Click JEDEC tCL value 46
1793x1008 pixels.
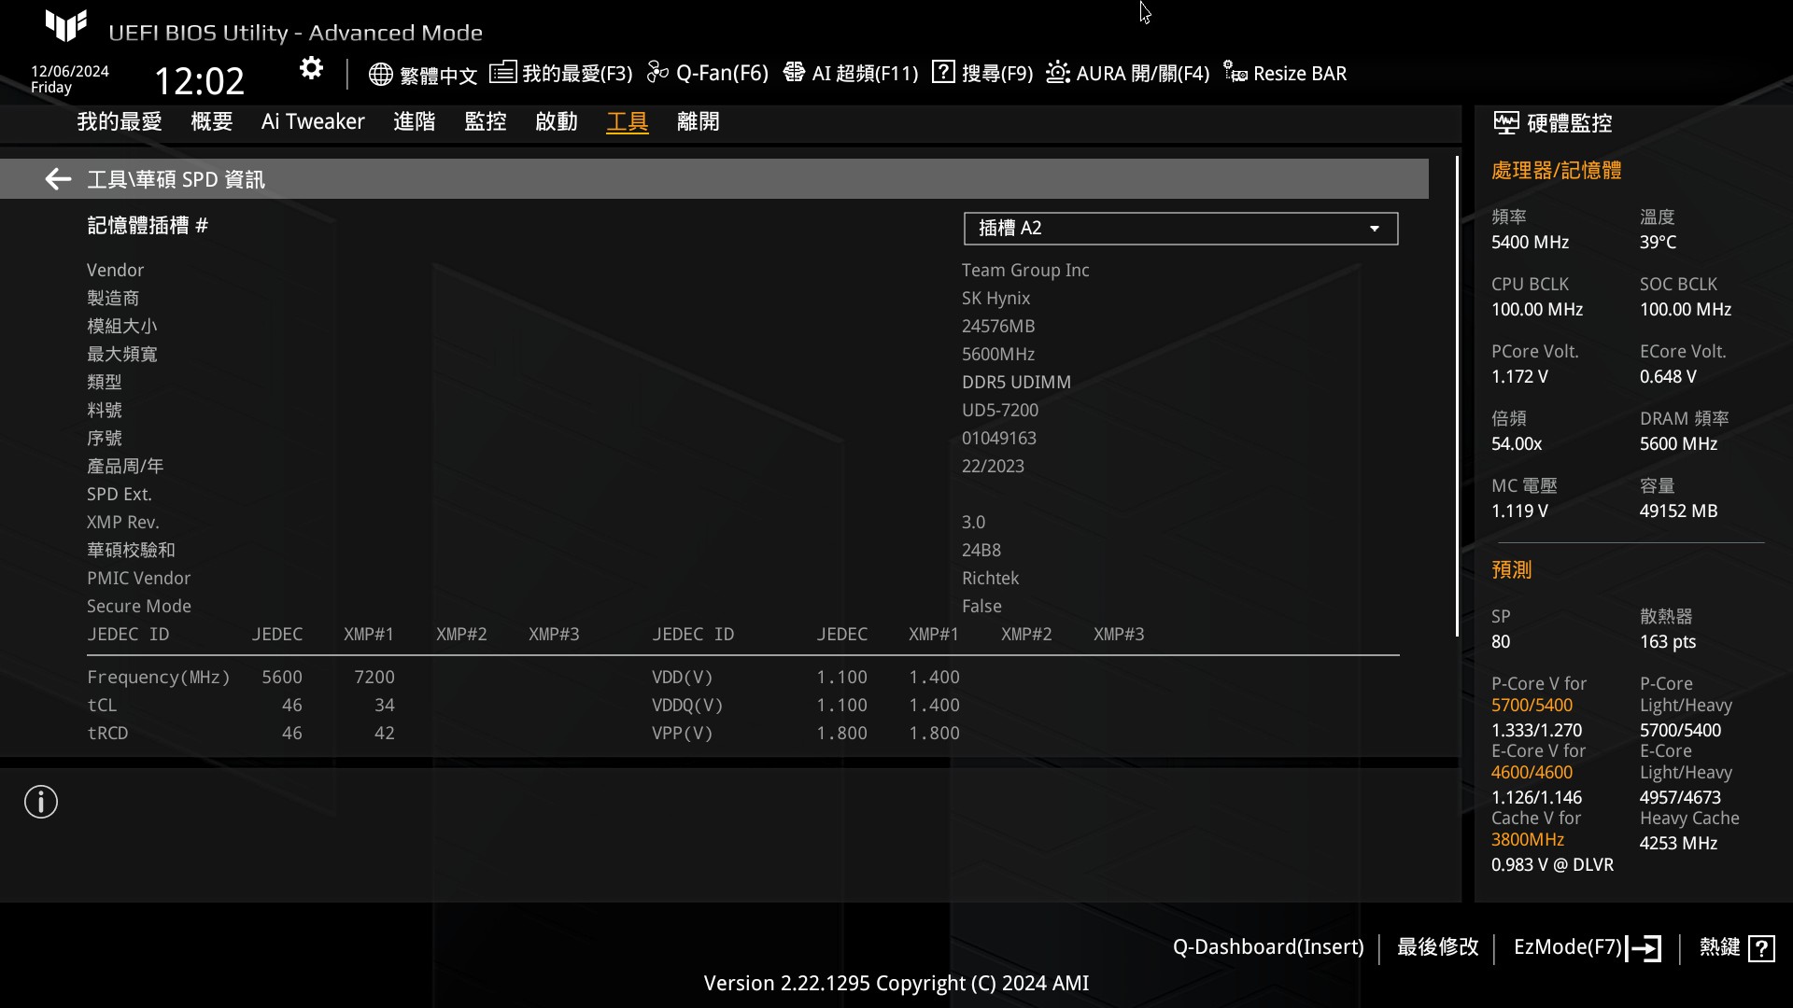pyautogui.click(x=292, y=706)
